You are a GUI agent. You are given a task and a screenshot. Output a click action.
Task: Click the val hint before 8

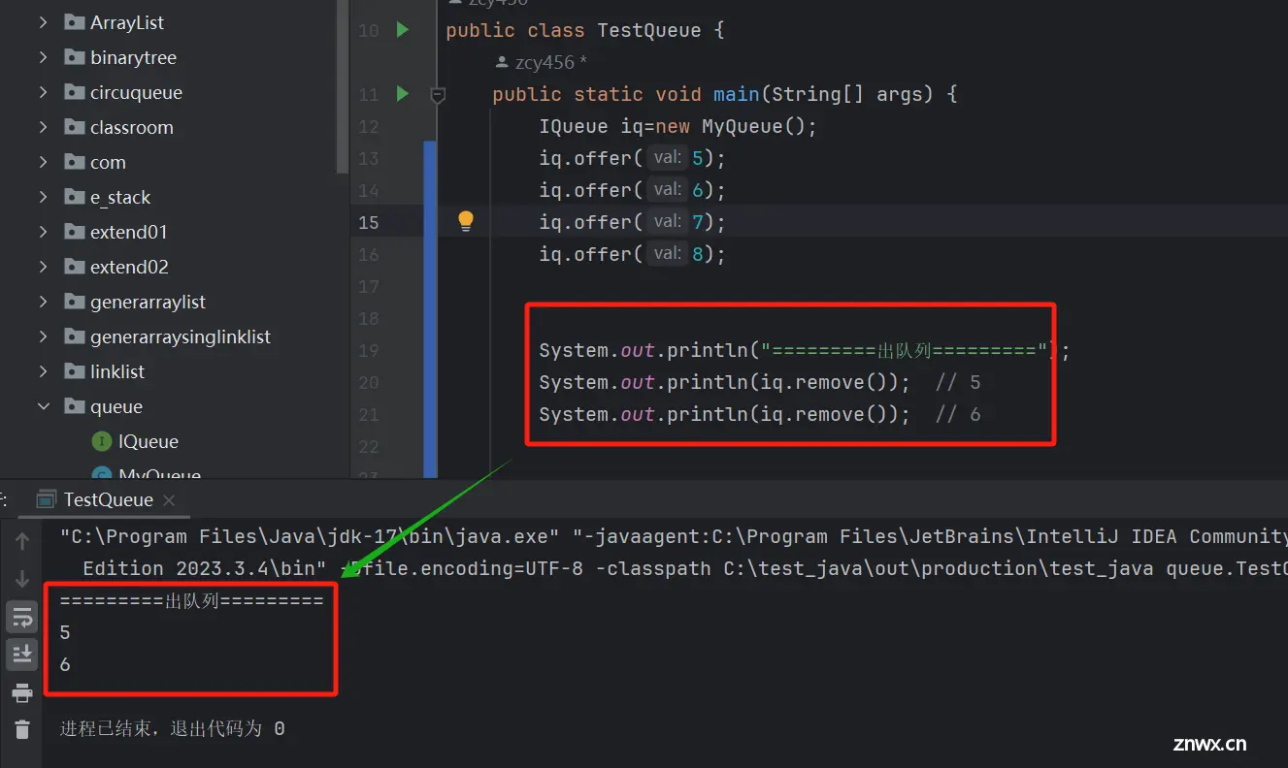coord(668,253)
